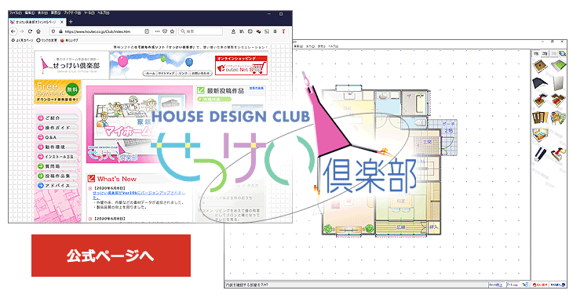
Task: Select the dark roof tool icon
Action: [x=540, y=83]
